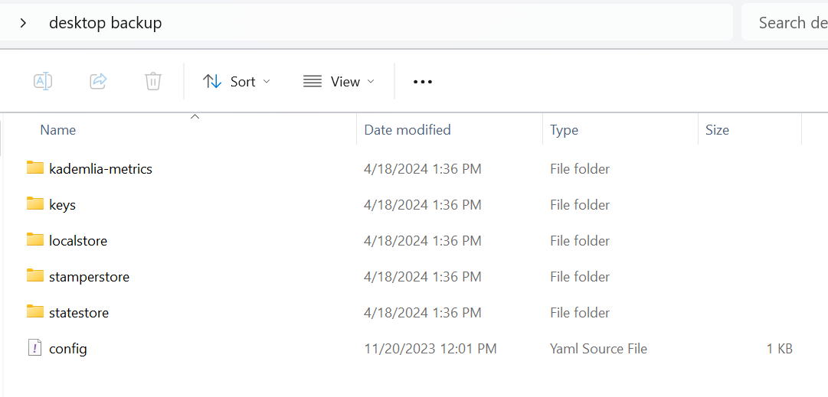Select the config file name
The width and height of the screenshot is (828, 397).
(68, 349)
